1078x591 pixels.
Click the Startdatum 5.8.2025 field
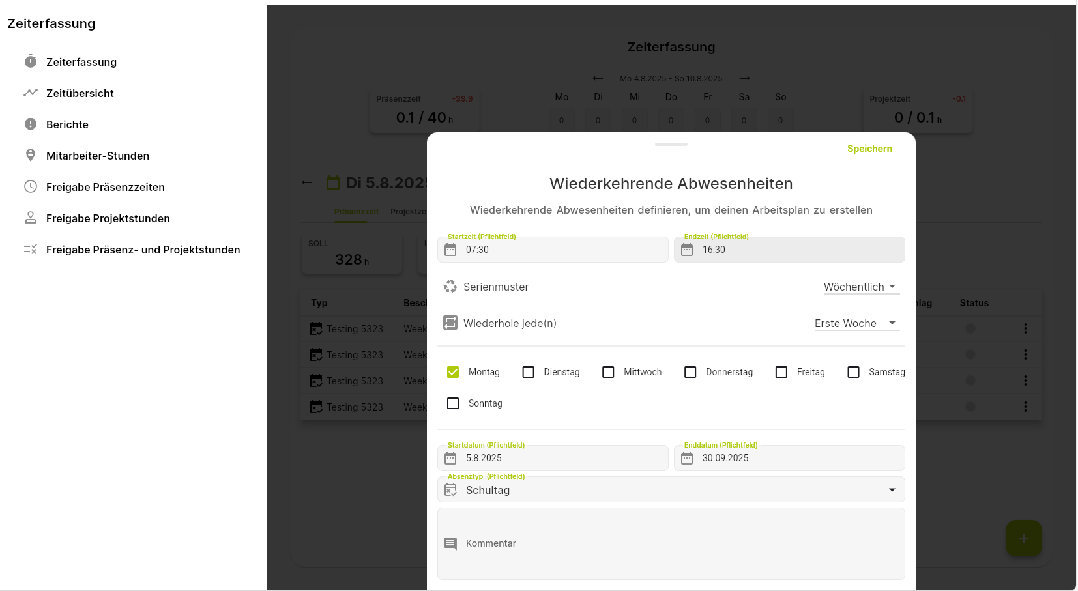pos(553,458)
